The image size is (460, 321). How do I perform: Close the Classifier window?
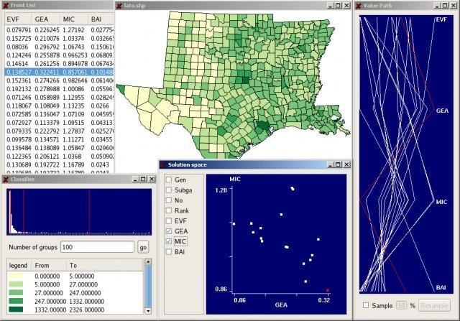(152, 179)
